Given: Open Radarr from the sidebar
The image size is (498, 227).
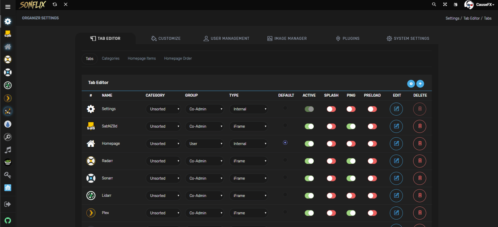Looking at the screenshot, I should [x=7, y=60].
